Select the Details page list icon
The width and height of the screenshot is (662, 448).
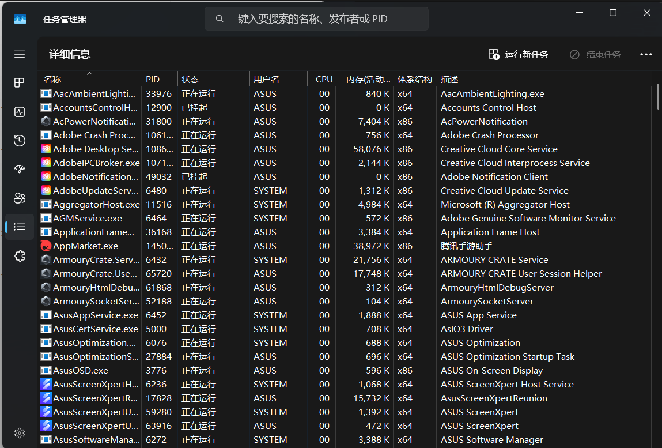pos(20,227)
